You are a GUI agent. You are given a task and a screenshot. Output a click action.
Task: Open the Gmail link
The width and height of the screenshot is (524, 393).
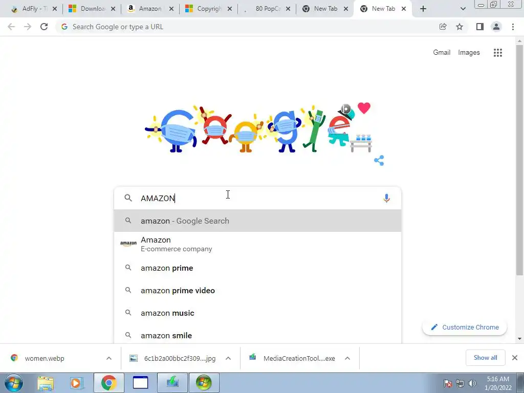442,53
